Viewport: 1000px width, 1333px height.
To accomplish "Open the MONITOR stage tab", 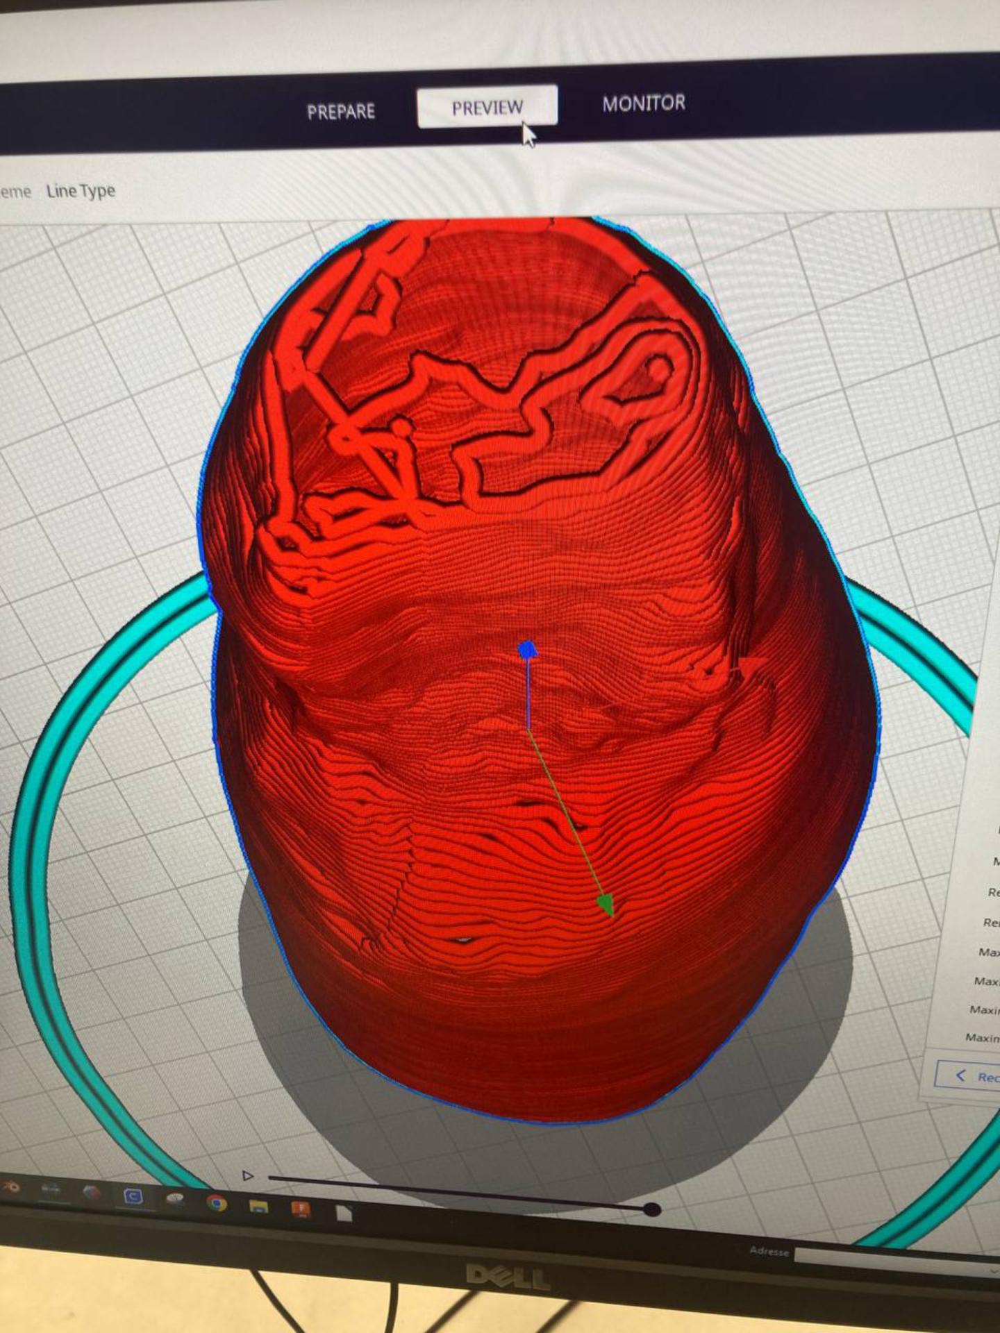I will (x=643, y=103).
